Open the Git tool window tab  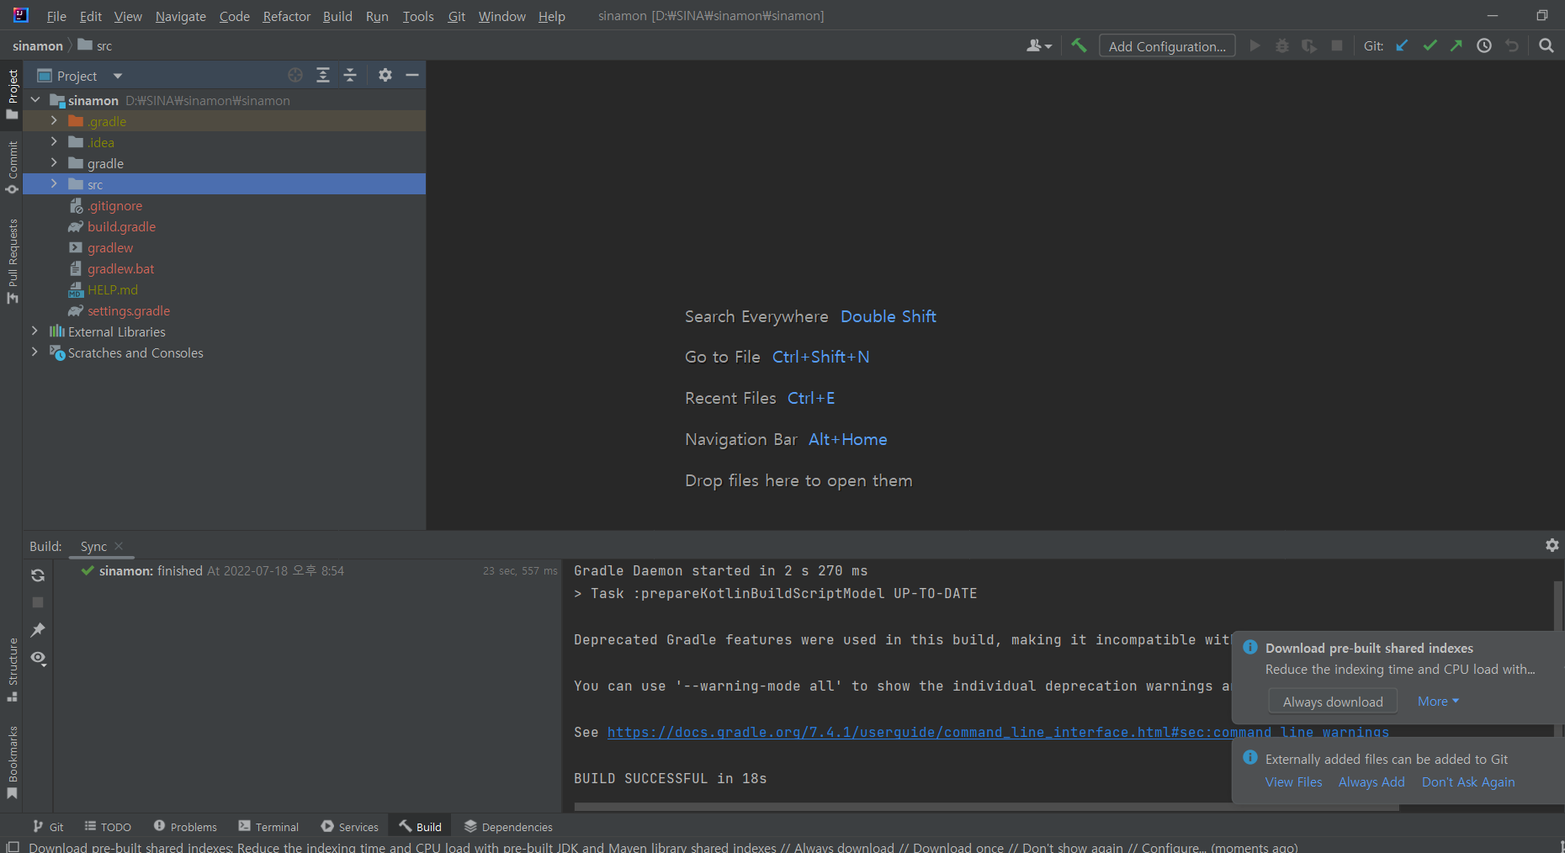(x=48, y=827)
